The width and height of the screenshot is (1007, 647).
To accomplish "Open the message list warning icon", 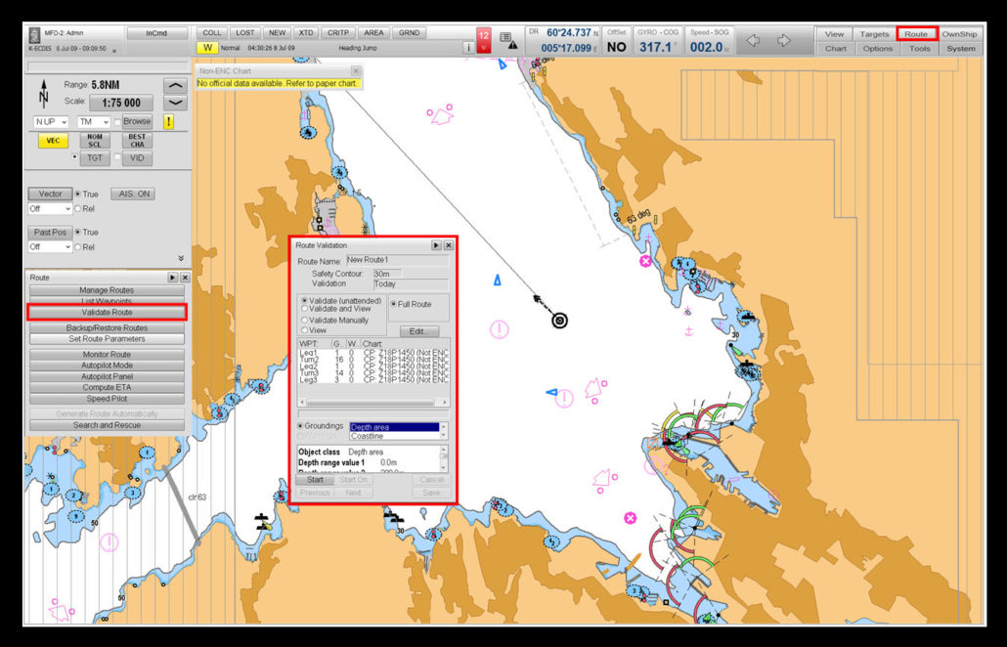I will click(508, 40).
